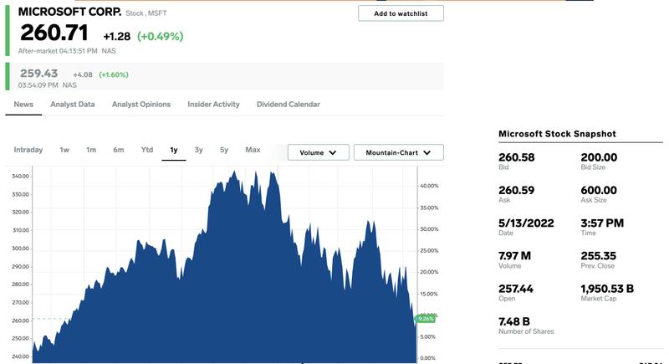Select the 1y chart range
This screenshot has height=364, width=669.
click(174, 150)
